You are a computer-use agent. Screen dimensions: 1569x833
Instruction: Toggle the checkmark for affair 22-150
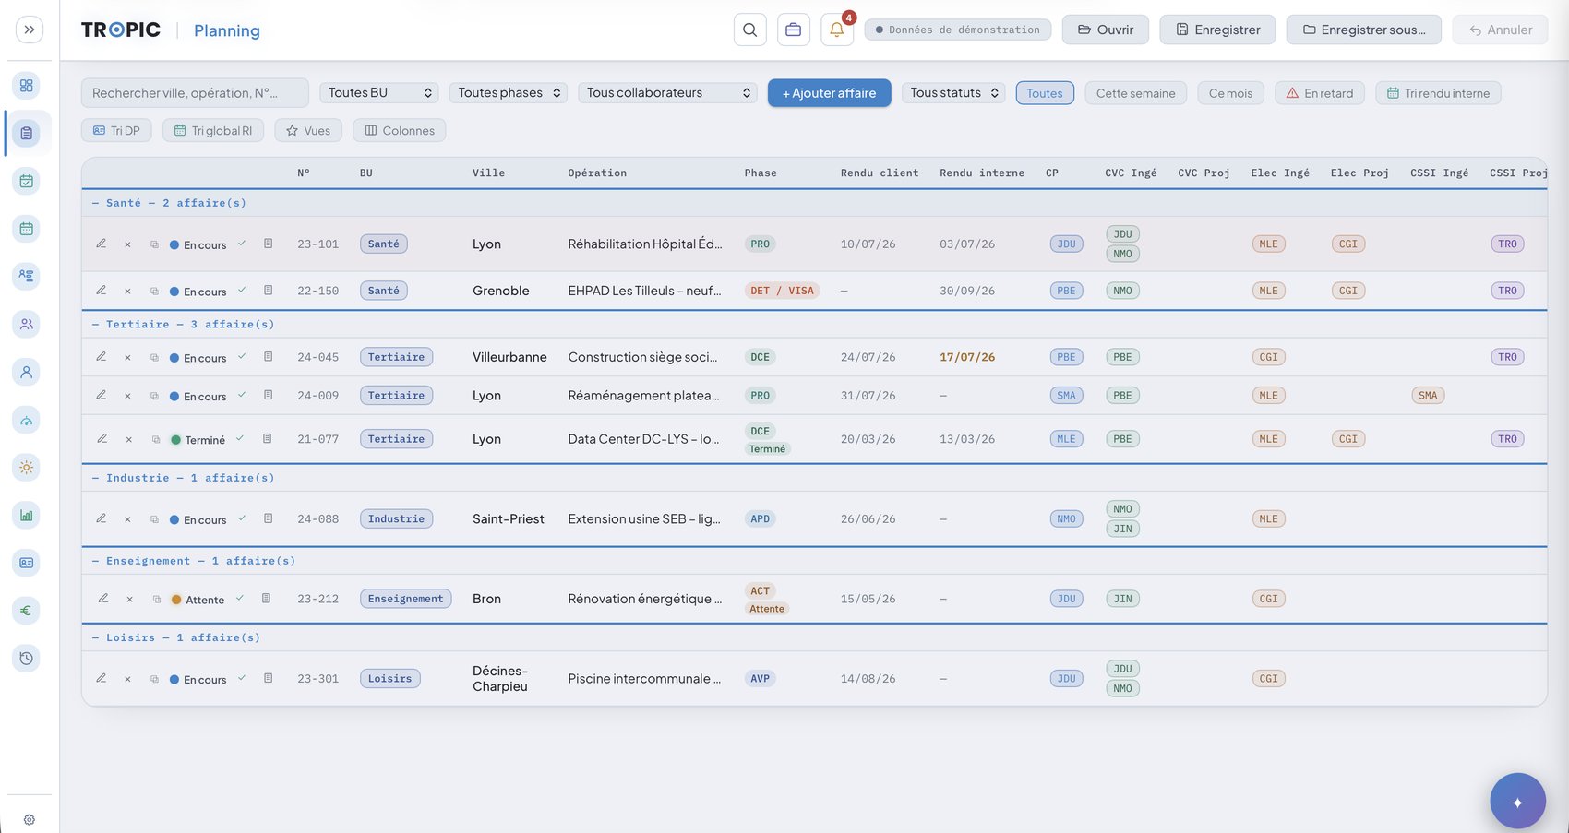pyautogui.click(x=242, y=290)
